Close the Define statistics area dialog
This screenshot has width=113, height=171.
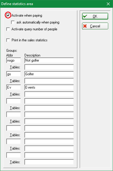(x=108, y=4)
